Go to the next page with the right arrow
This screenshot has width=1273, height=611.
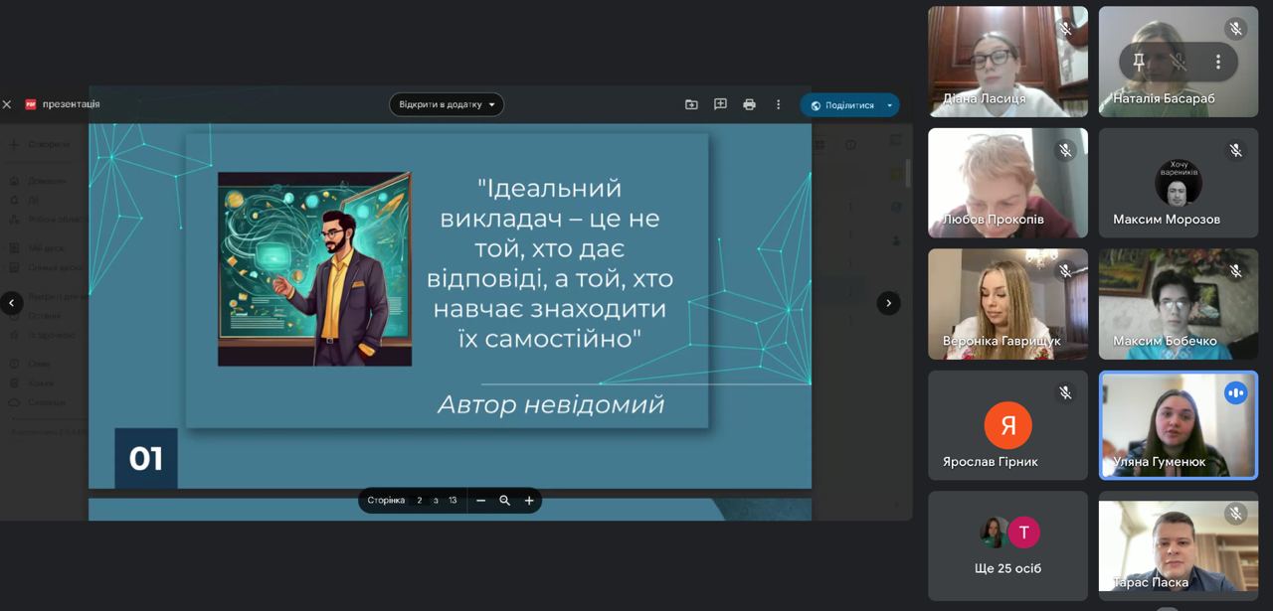click(888, 303)
